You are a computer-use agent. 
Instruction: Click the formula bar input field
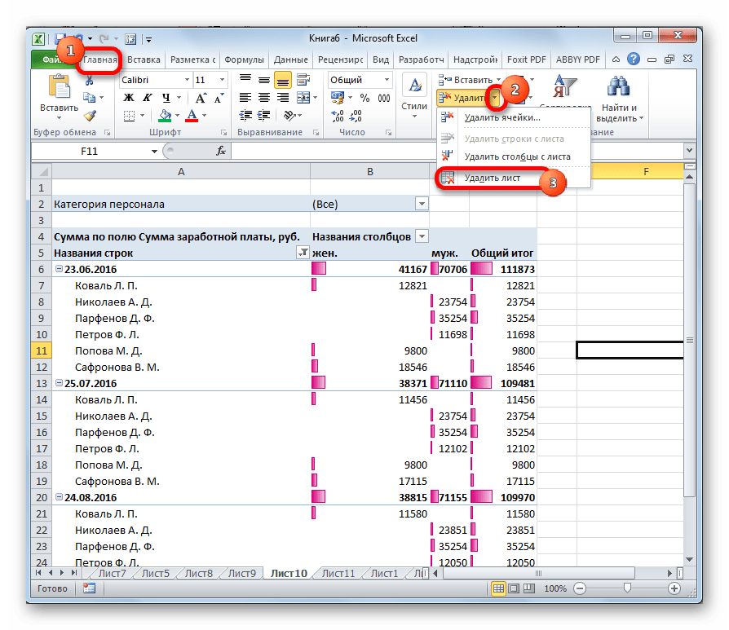457,151
